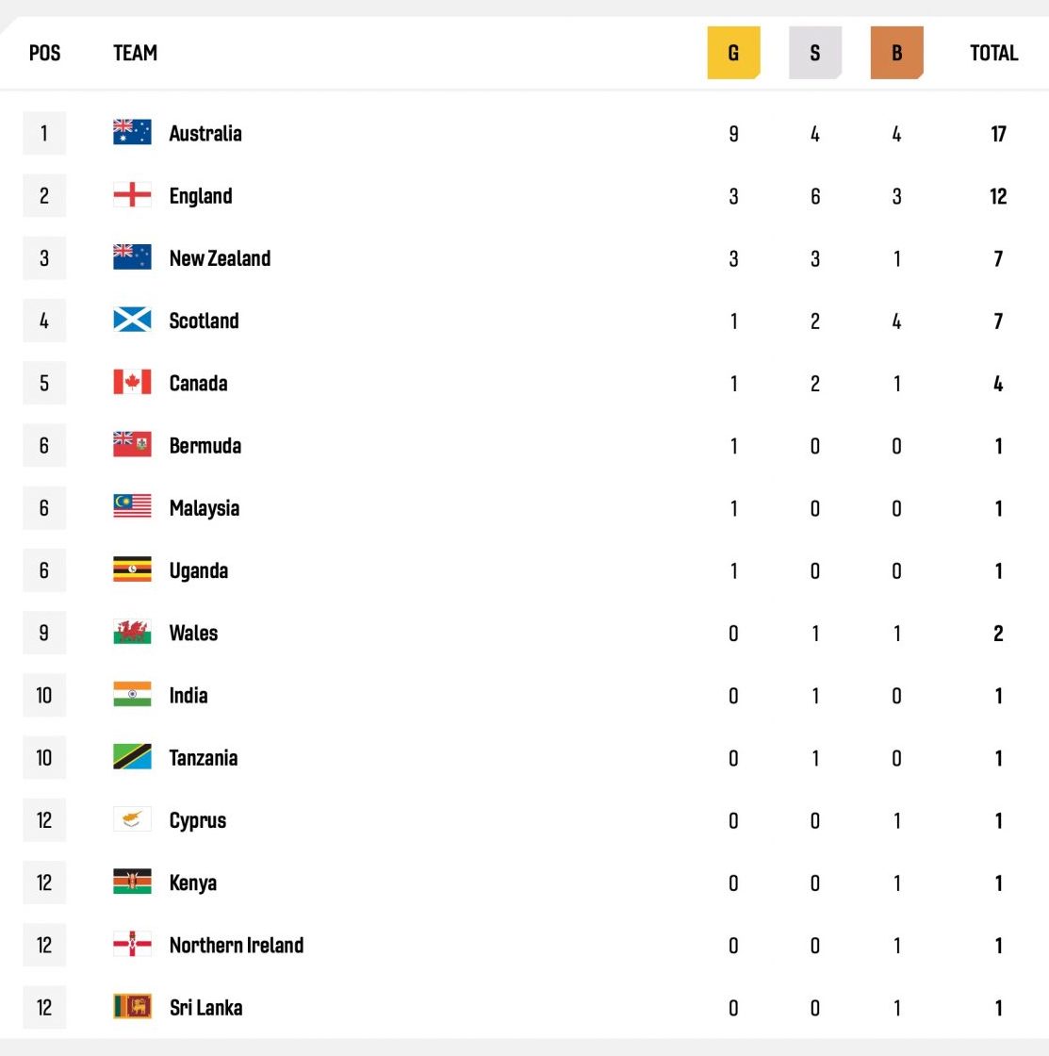The width and height of the screenshot is (1049, 1056).
Task: Select the Scotland saltire flag
Action: 132,320
